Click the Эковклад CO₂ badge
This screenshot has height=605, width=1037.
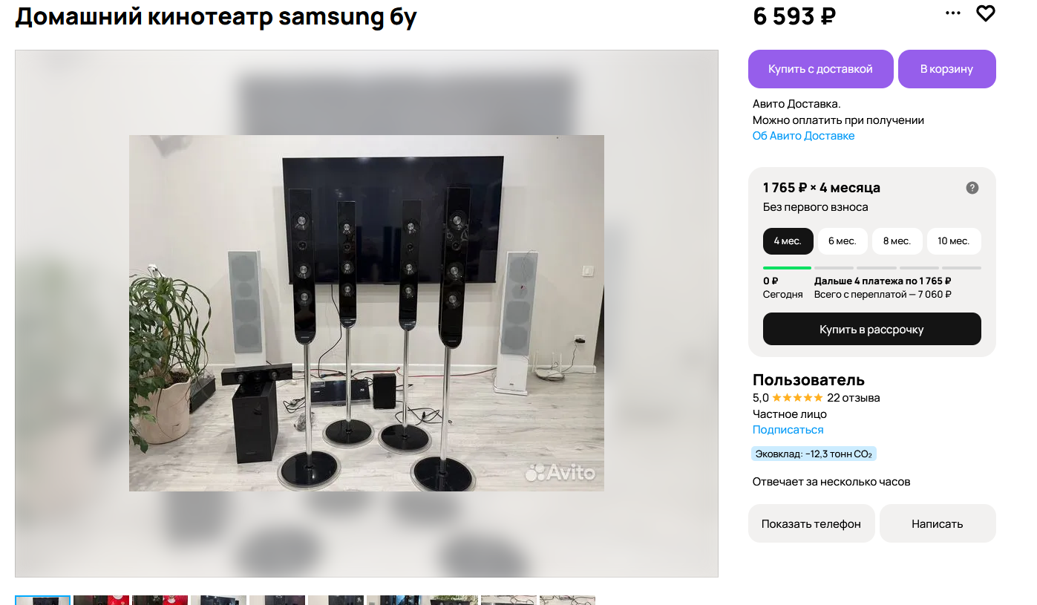(x=814, y=454)
